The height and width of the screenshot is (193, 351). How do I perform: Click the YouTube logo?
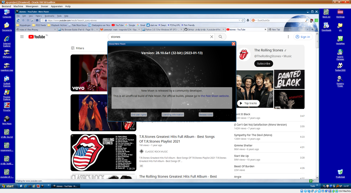coord(36,37)
